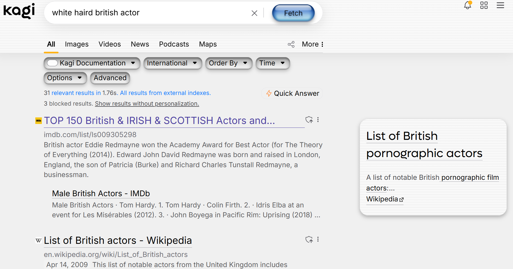Open TOP 150 British & IRISH & SCOTTISH Actors result
Viewport: 513px width, 269px height.
160,121
